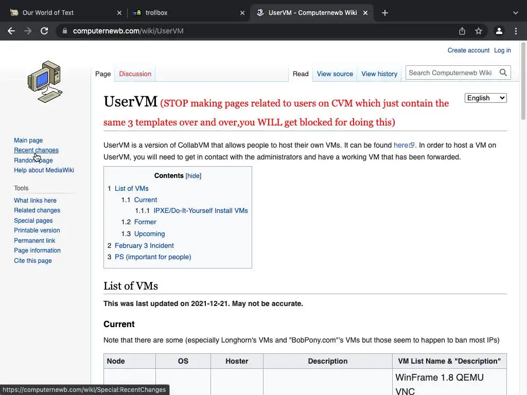Jump to List of VMs contents entry
527x395 pixels.
click(x=131, y=188)
